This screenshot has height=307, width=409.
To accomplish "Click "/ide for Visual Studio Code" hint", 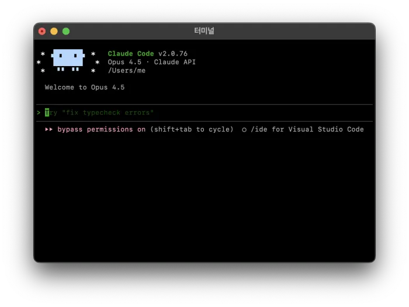I will [307, 130].
